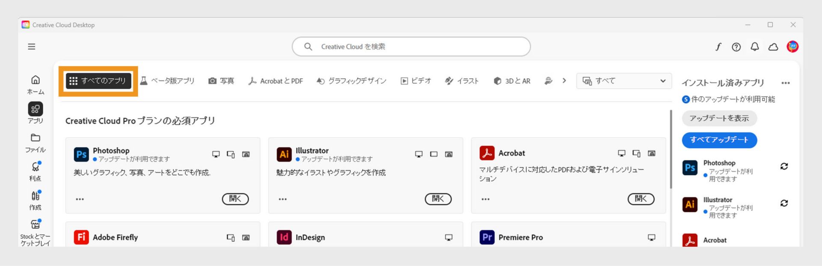Open the user profile avatar

point(792,46)
